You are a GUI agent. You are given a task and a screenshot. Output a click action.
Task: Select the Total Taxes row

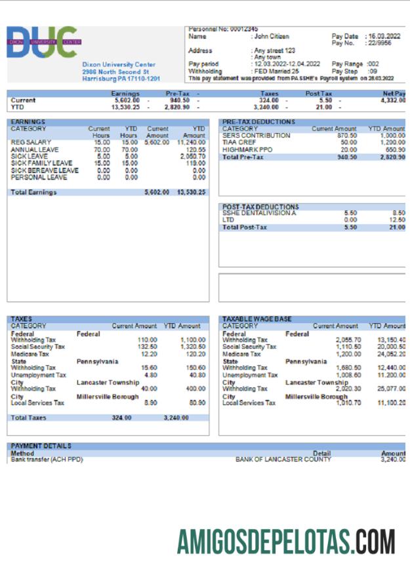[x=108, y=417]
